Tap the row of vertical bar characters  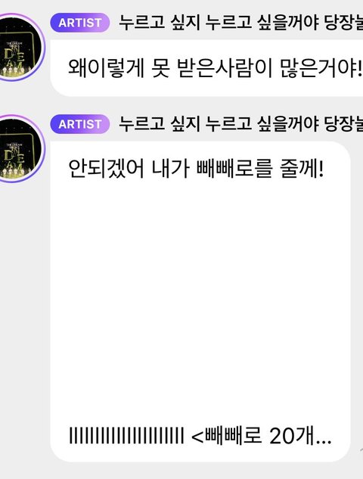pos(126,435)
